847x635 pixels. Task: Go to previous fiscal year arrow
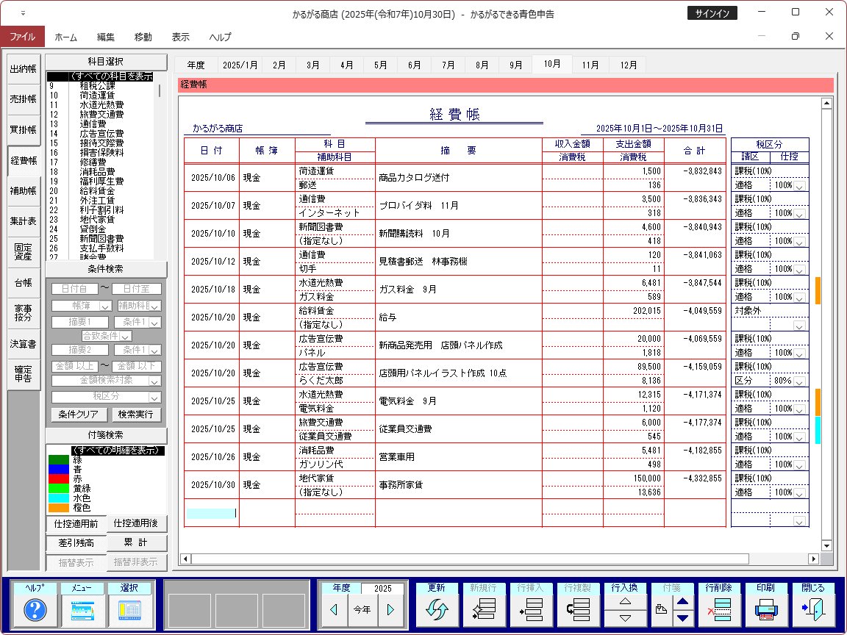tap(334, 609)
